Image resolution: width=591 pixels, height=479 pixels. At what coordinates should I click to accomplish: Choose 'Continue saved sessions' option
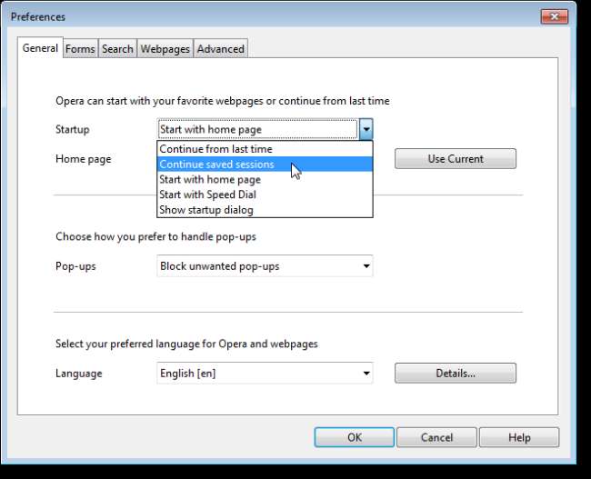tap(265, 165)
